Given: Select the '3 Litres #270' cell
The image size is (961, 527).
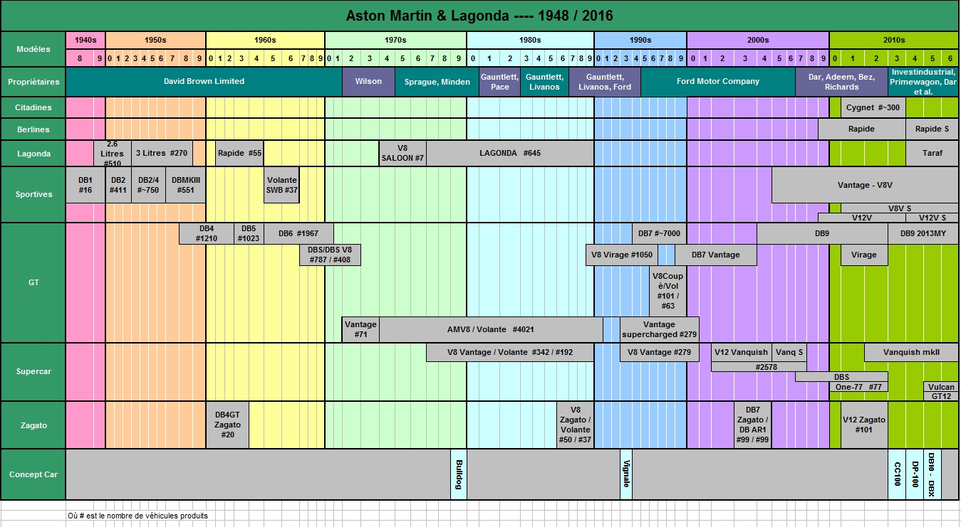Looking at the screenshot, I should [162, 154].
